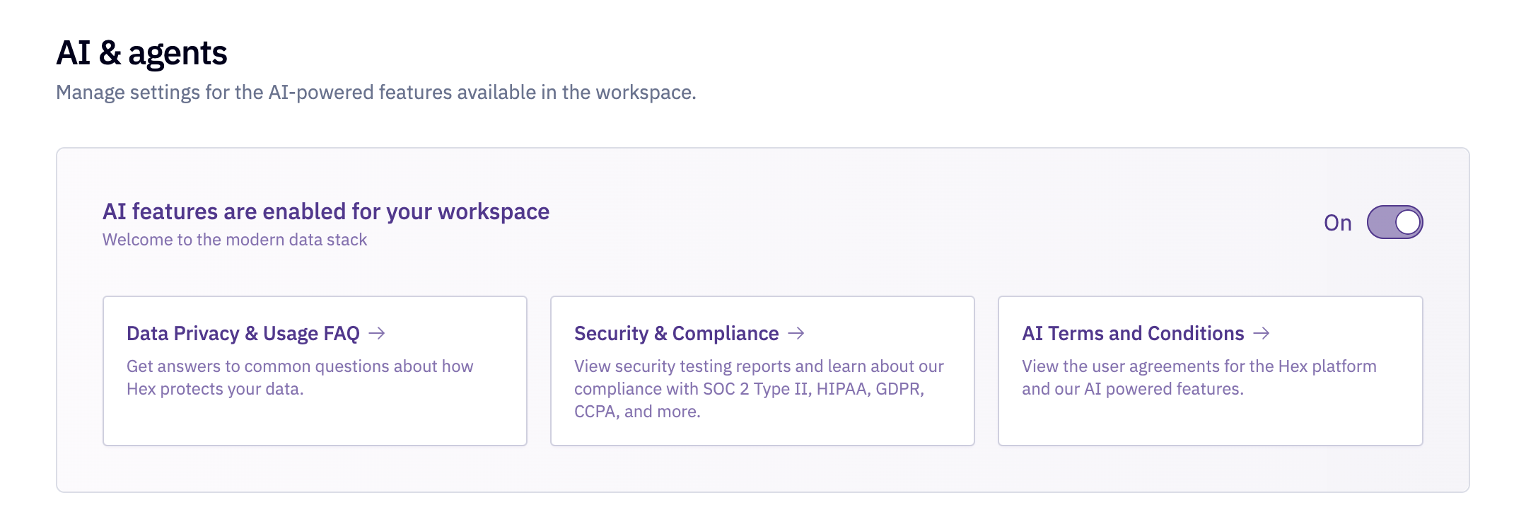Click the "View security testing reports" card description
Screen dimensions: 1526x529
click(759, 389)
